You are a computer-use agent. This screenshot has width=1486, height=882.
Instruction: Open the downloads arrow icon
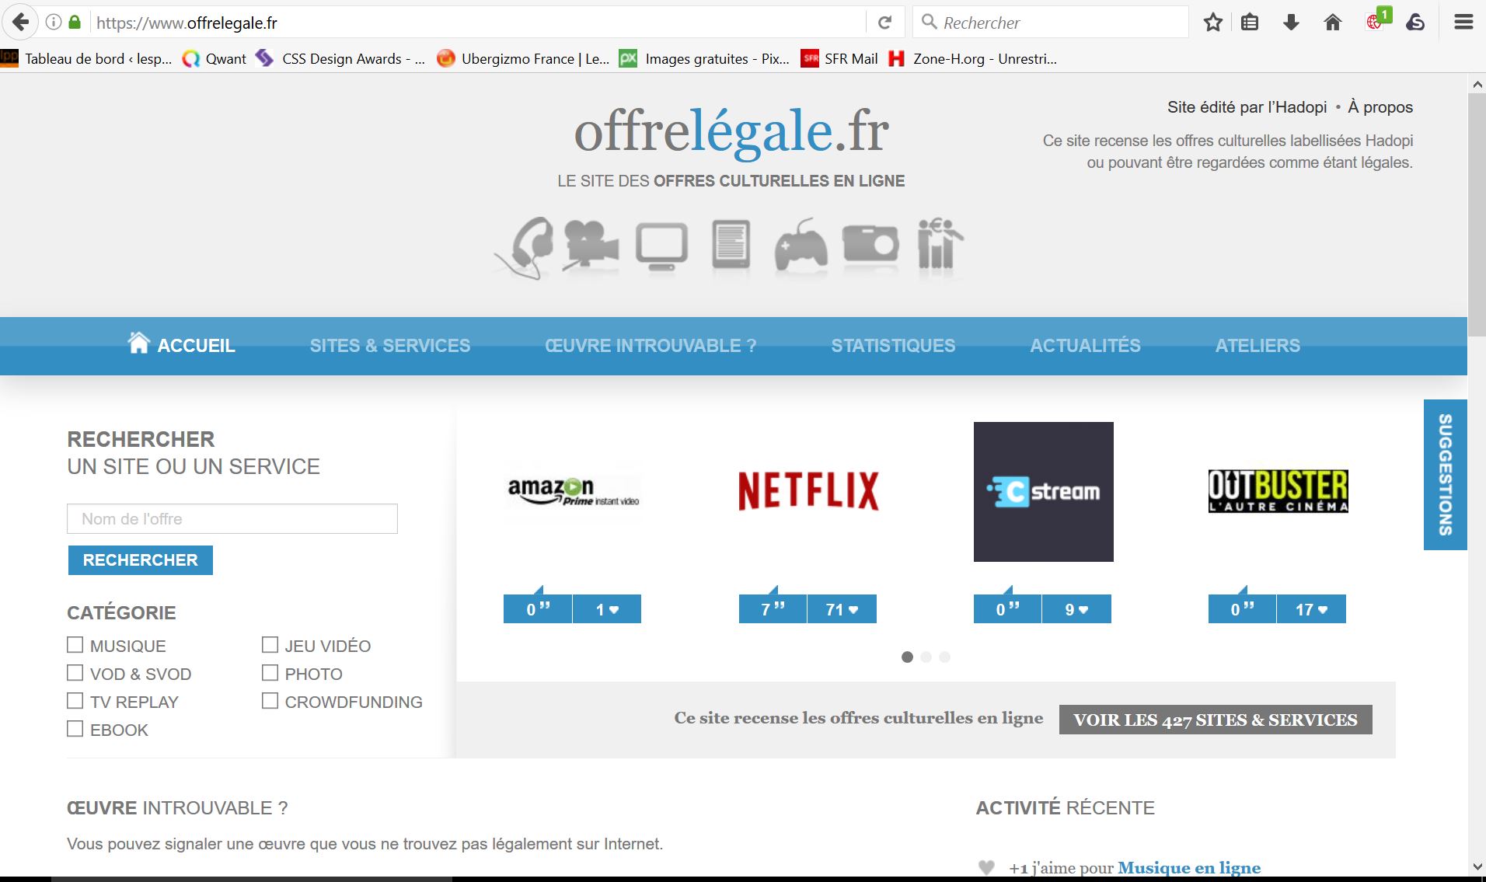pyautogui.click(x=1291, y=23)
